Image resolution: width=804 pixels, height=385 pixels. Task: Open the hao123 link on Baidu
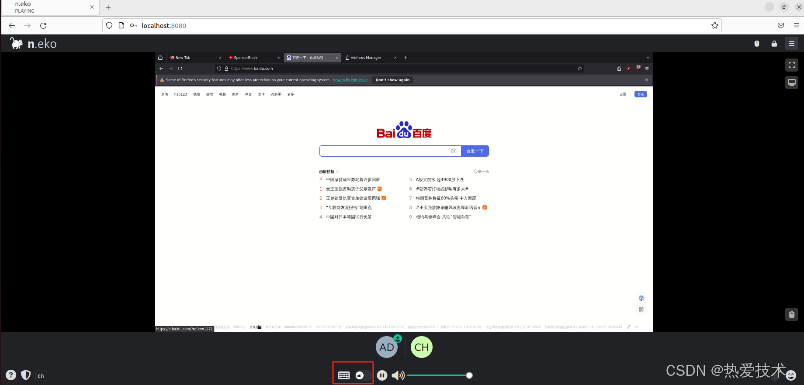(x=180, y=94)
